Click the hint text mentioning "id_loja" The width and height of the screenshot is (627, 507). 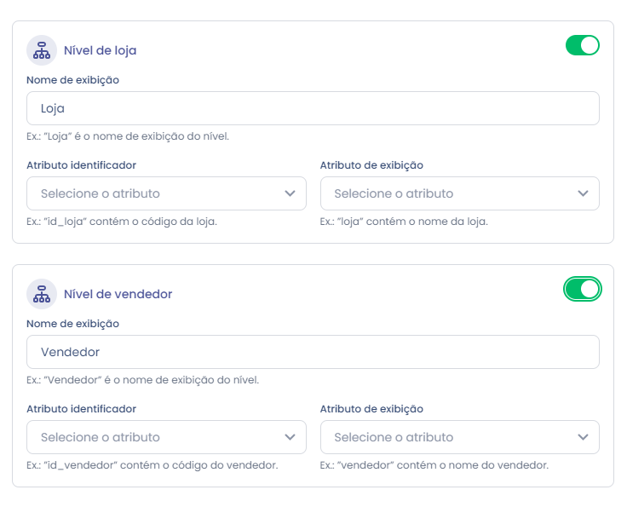pyautogui.click(x=122, y=222)
